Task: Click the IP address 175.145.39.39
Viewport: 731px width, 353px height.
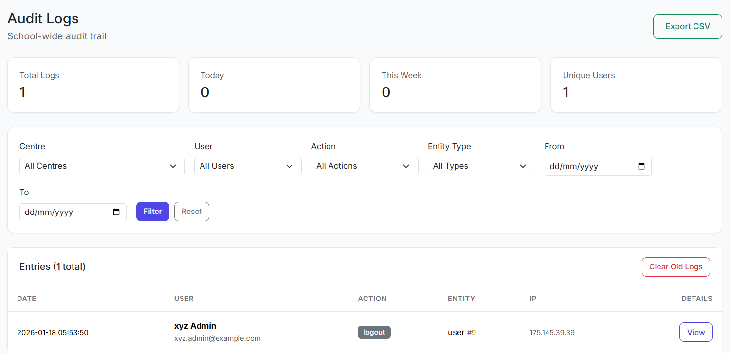Action: coord(552,333)
